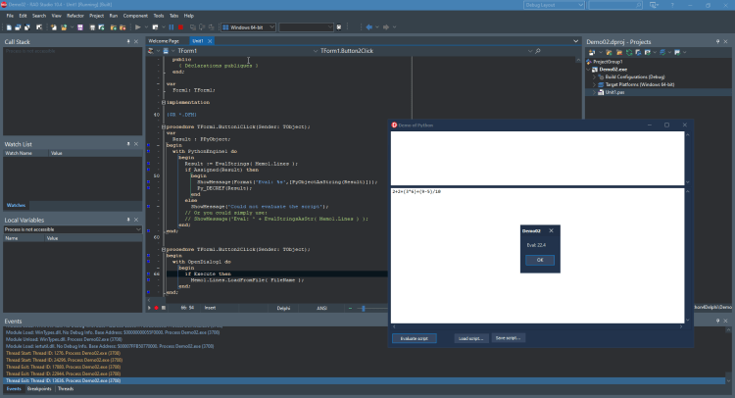Select the ProjectGroup1 tree node

tap(608, 62)
